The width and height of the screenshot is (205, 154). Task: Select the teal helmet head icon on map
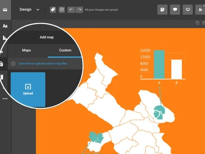pos(159,112)
